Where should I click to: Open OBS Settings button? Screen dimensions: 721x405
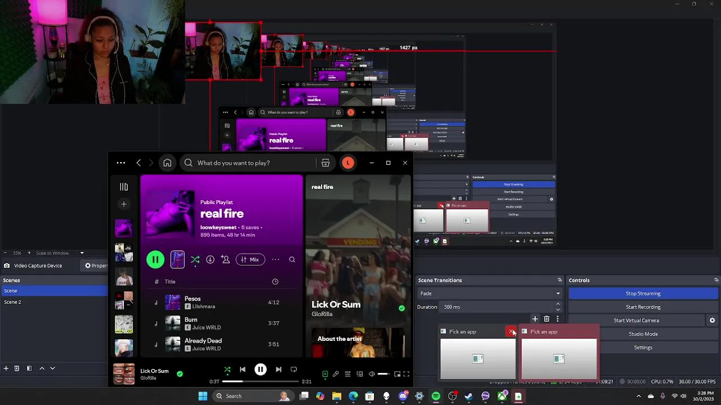(x=643, y=348)
